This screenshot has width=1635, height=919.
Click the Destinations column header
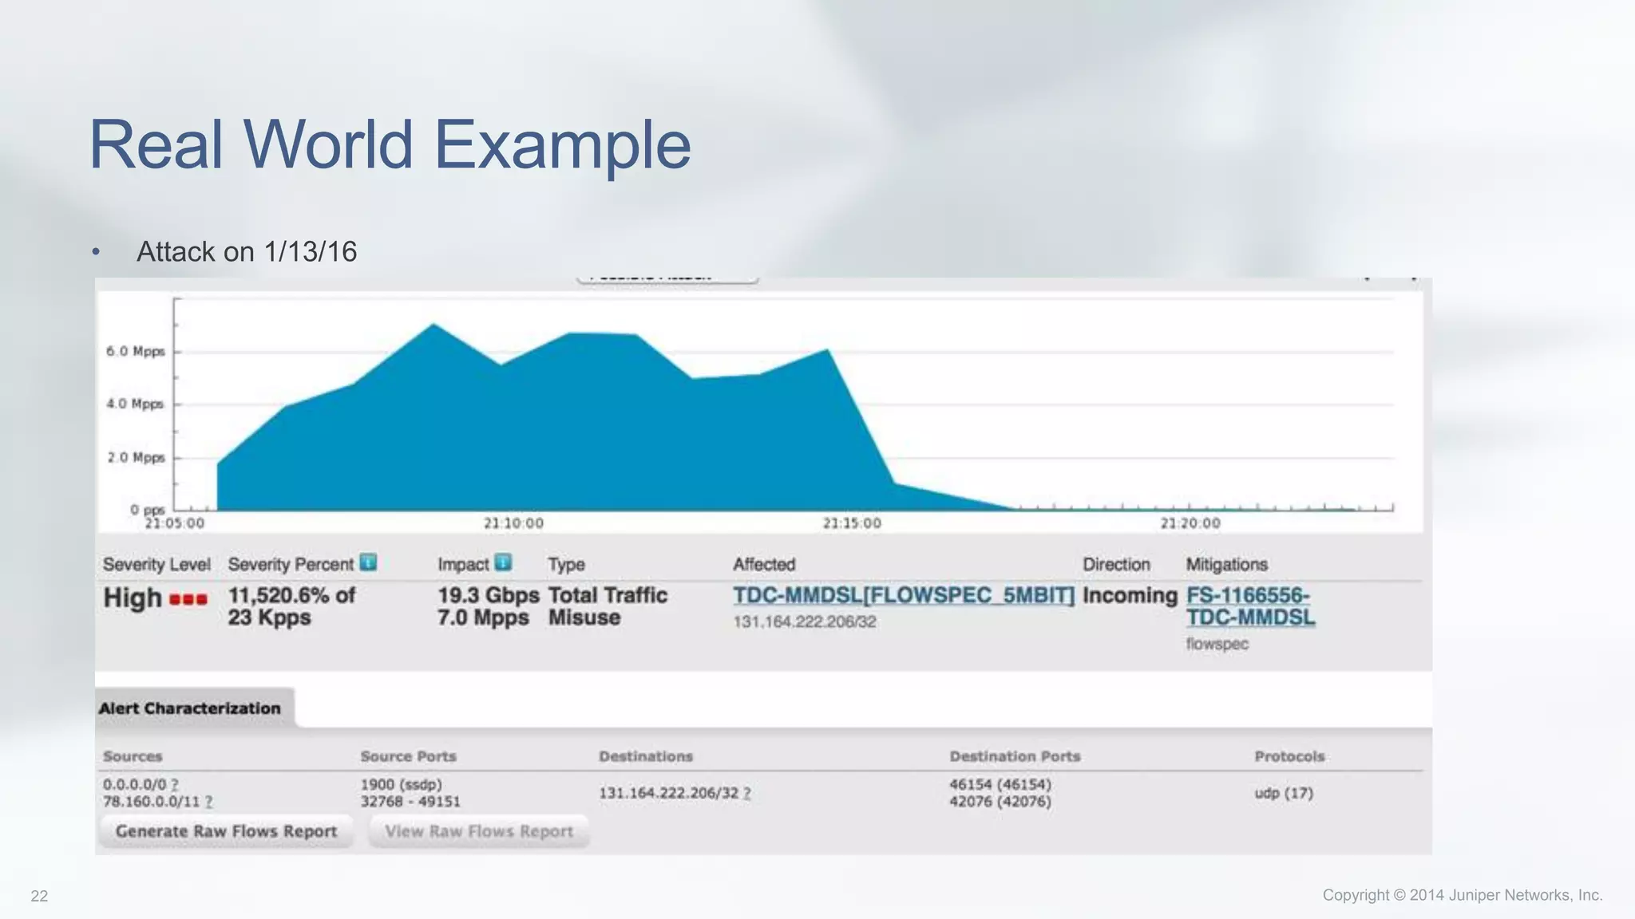point(646,756)
